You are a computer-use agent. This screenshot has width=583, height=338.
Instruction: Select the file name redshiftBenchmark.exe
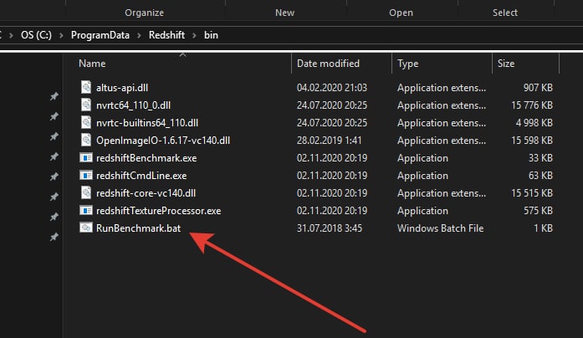coord(146,158)
